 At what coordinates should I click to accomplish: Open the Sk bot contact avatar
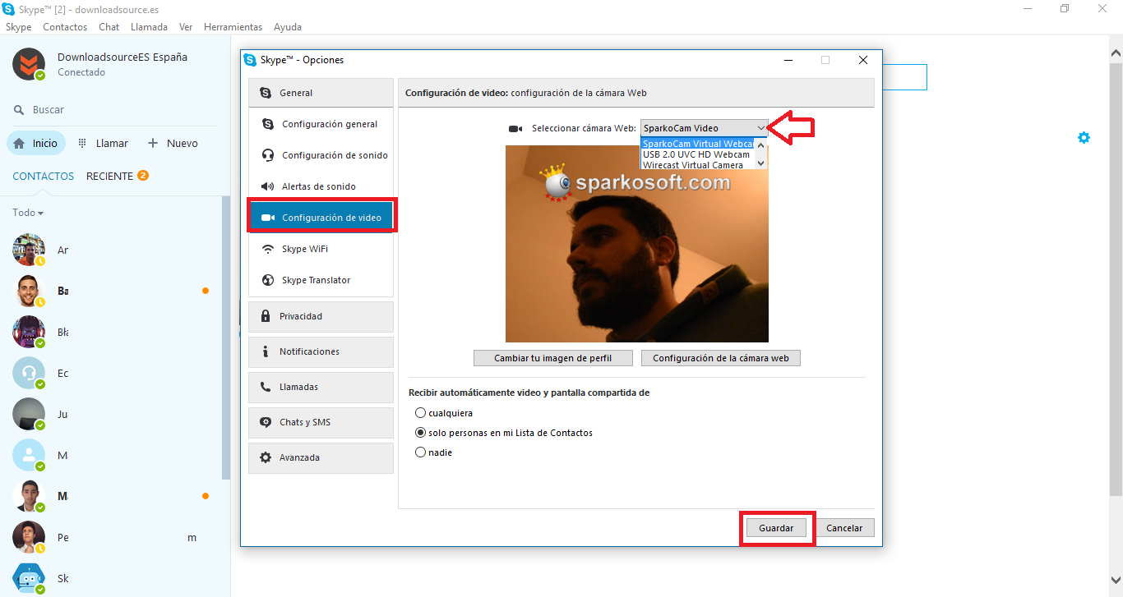coord(29,578)
